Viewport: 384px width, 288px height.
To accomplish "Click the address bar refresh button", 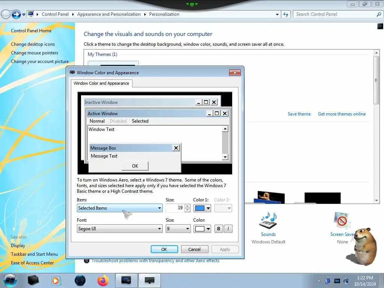I will [x=286, y=15].
